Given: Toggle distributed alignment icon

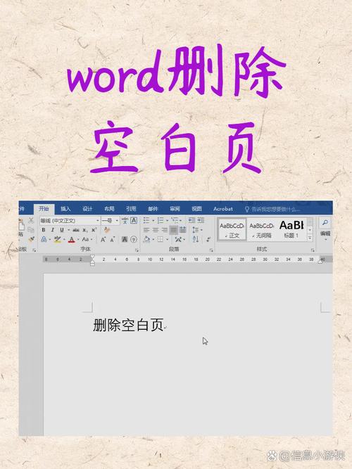Looking at the screenshot, I should (x=183, y=230).
